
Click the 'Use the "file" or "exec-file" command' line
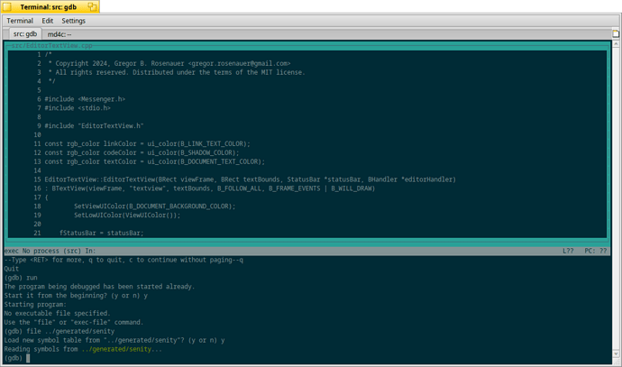point(74,322)
